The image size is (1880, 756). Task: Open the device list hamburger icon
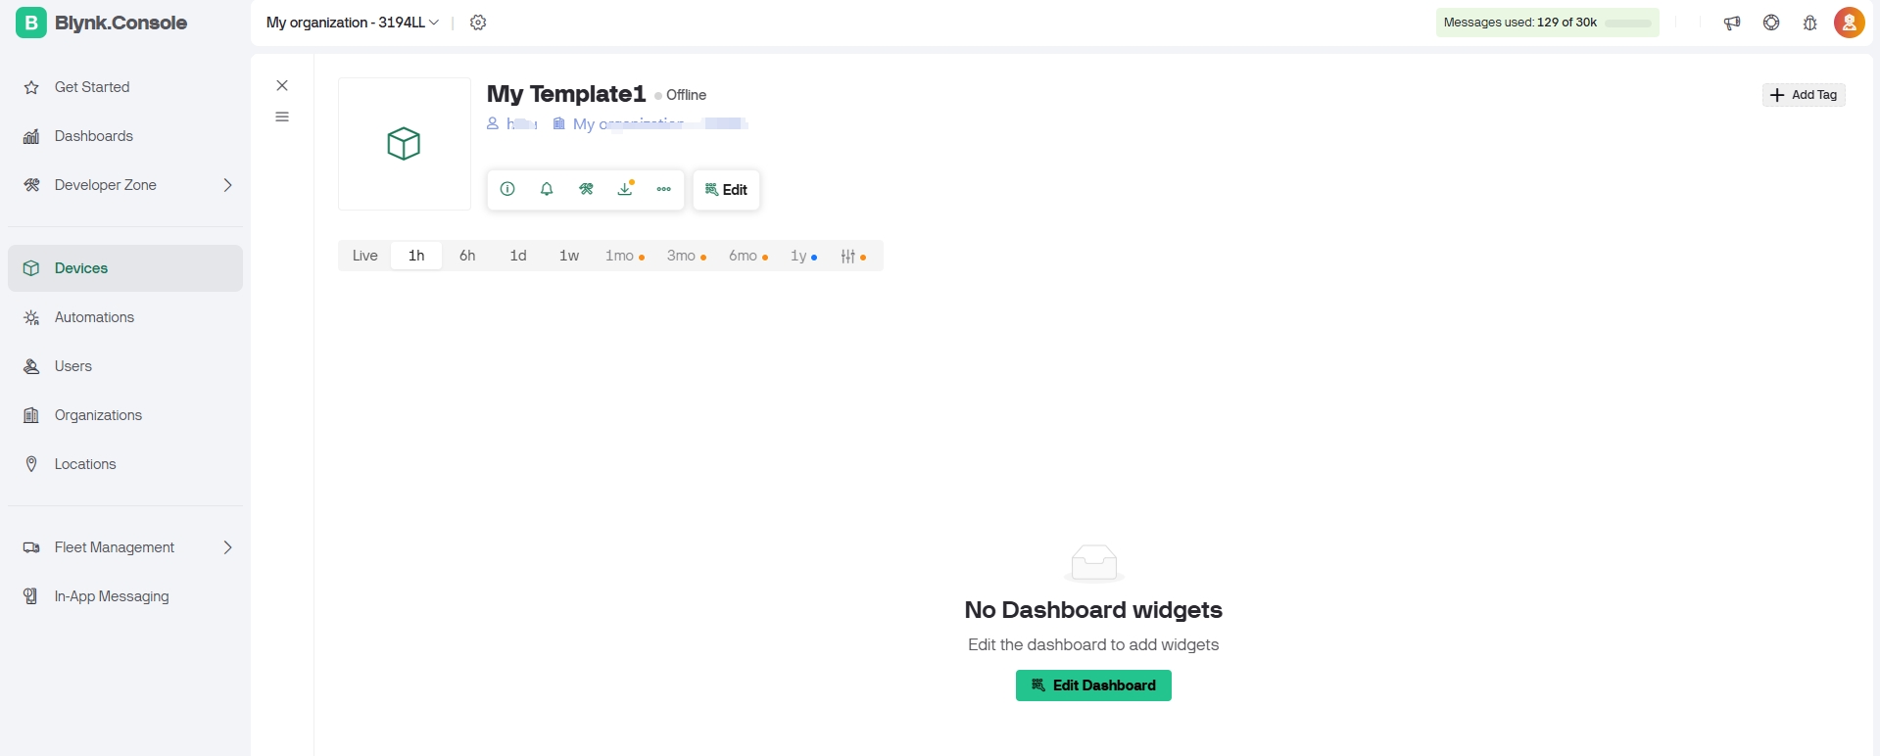[282, 117]
